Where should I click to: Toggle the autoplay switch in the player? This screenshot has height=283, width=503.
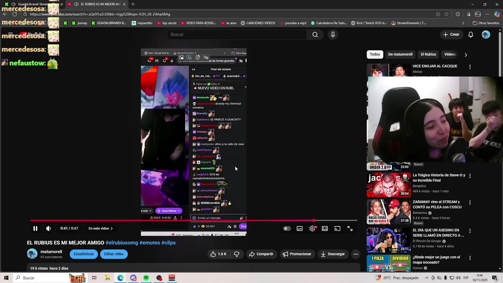[287, 228]
